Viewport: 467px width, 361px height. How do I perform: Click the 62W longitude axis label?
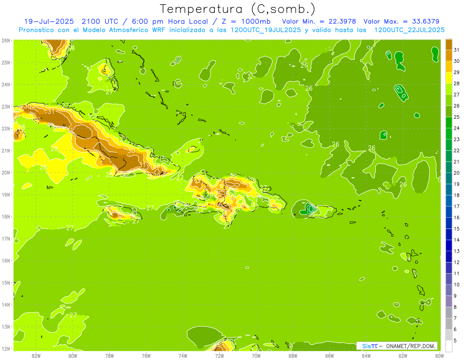coord(403,356)
